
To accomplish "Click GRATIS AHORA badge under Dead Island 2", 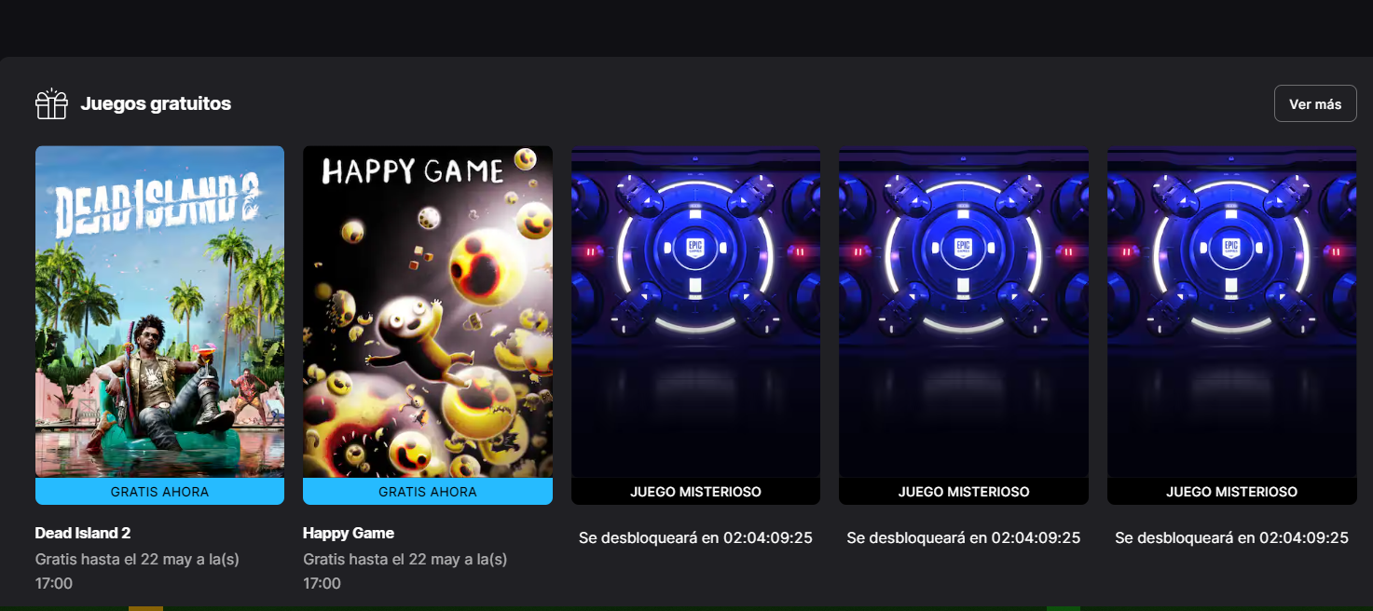I will [159, 492].
